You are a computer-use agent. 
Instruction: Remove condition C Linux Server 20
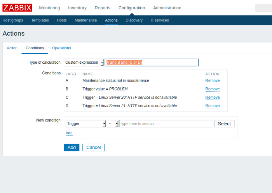pyautogui.click(x=213, y=97)
